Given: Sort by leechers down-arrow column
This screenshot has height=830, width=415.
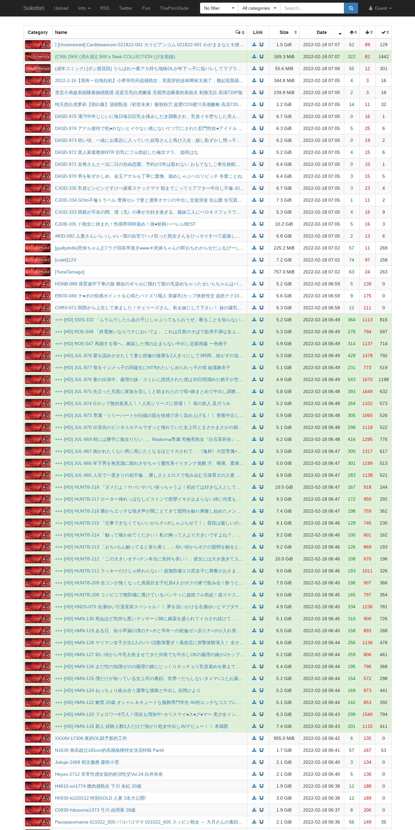Looking at the screenshot, I should pos(367,32).
